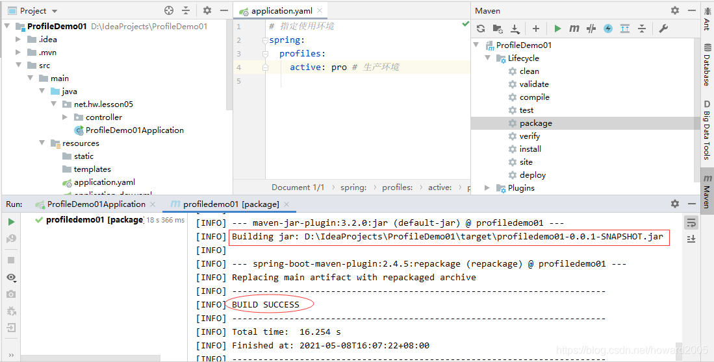Select the test lifecycle goal
The width and height of the screenshot is (714, 362).
point(526,110)
